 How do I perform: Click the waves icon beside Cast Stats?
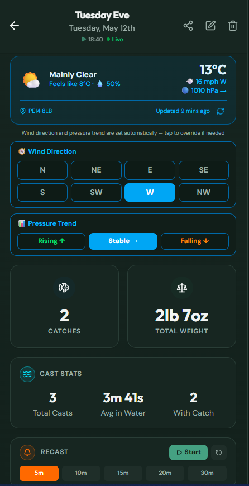(x=27, y=374)
